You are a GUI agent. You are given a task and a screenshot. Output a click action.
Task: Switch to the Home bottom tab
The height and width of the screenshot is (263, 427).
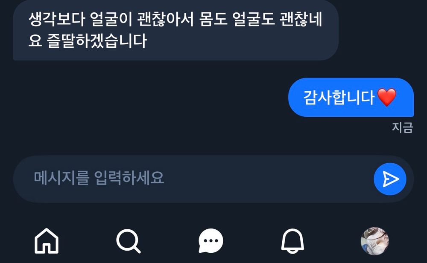pyautogui.click(x=47, y=241)
